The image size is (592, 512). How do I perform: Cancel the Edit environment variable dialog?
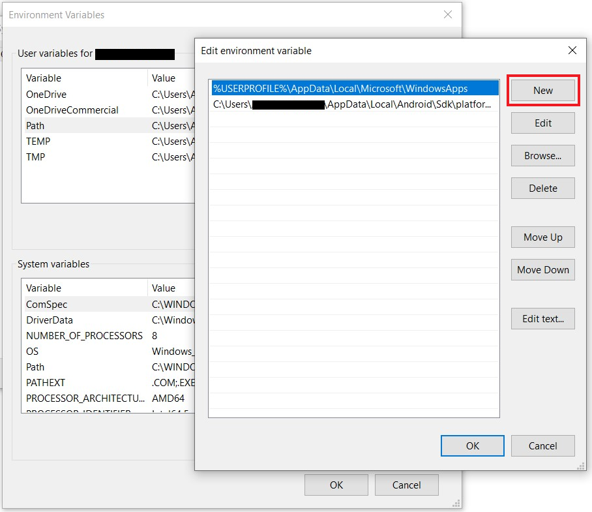(x=542, y=445)
